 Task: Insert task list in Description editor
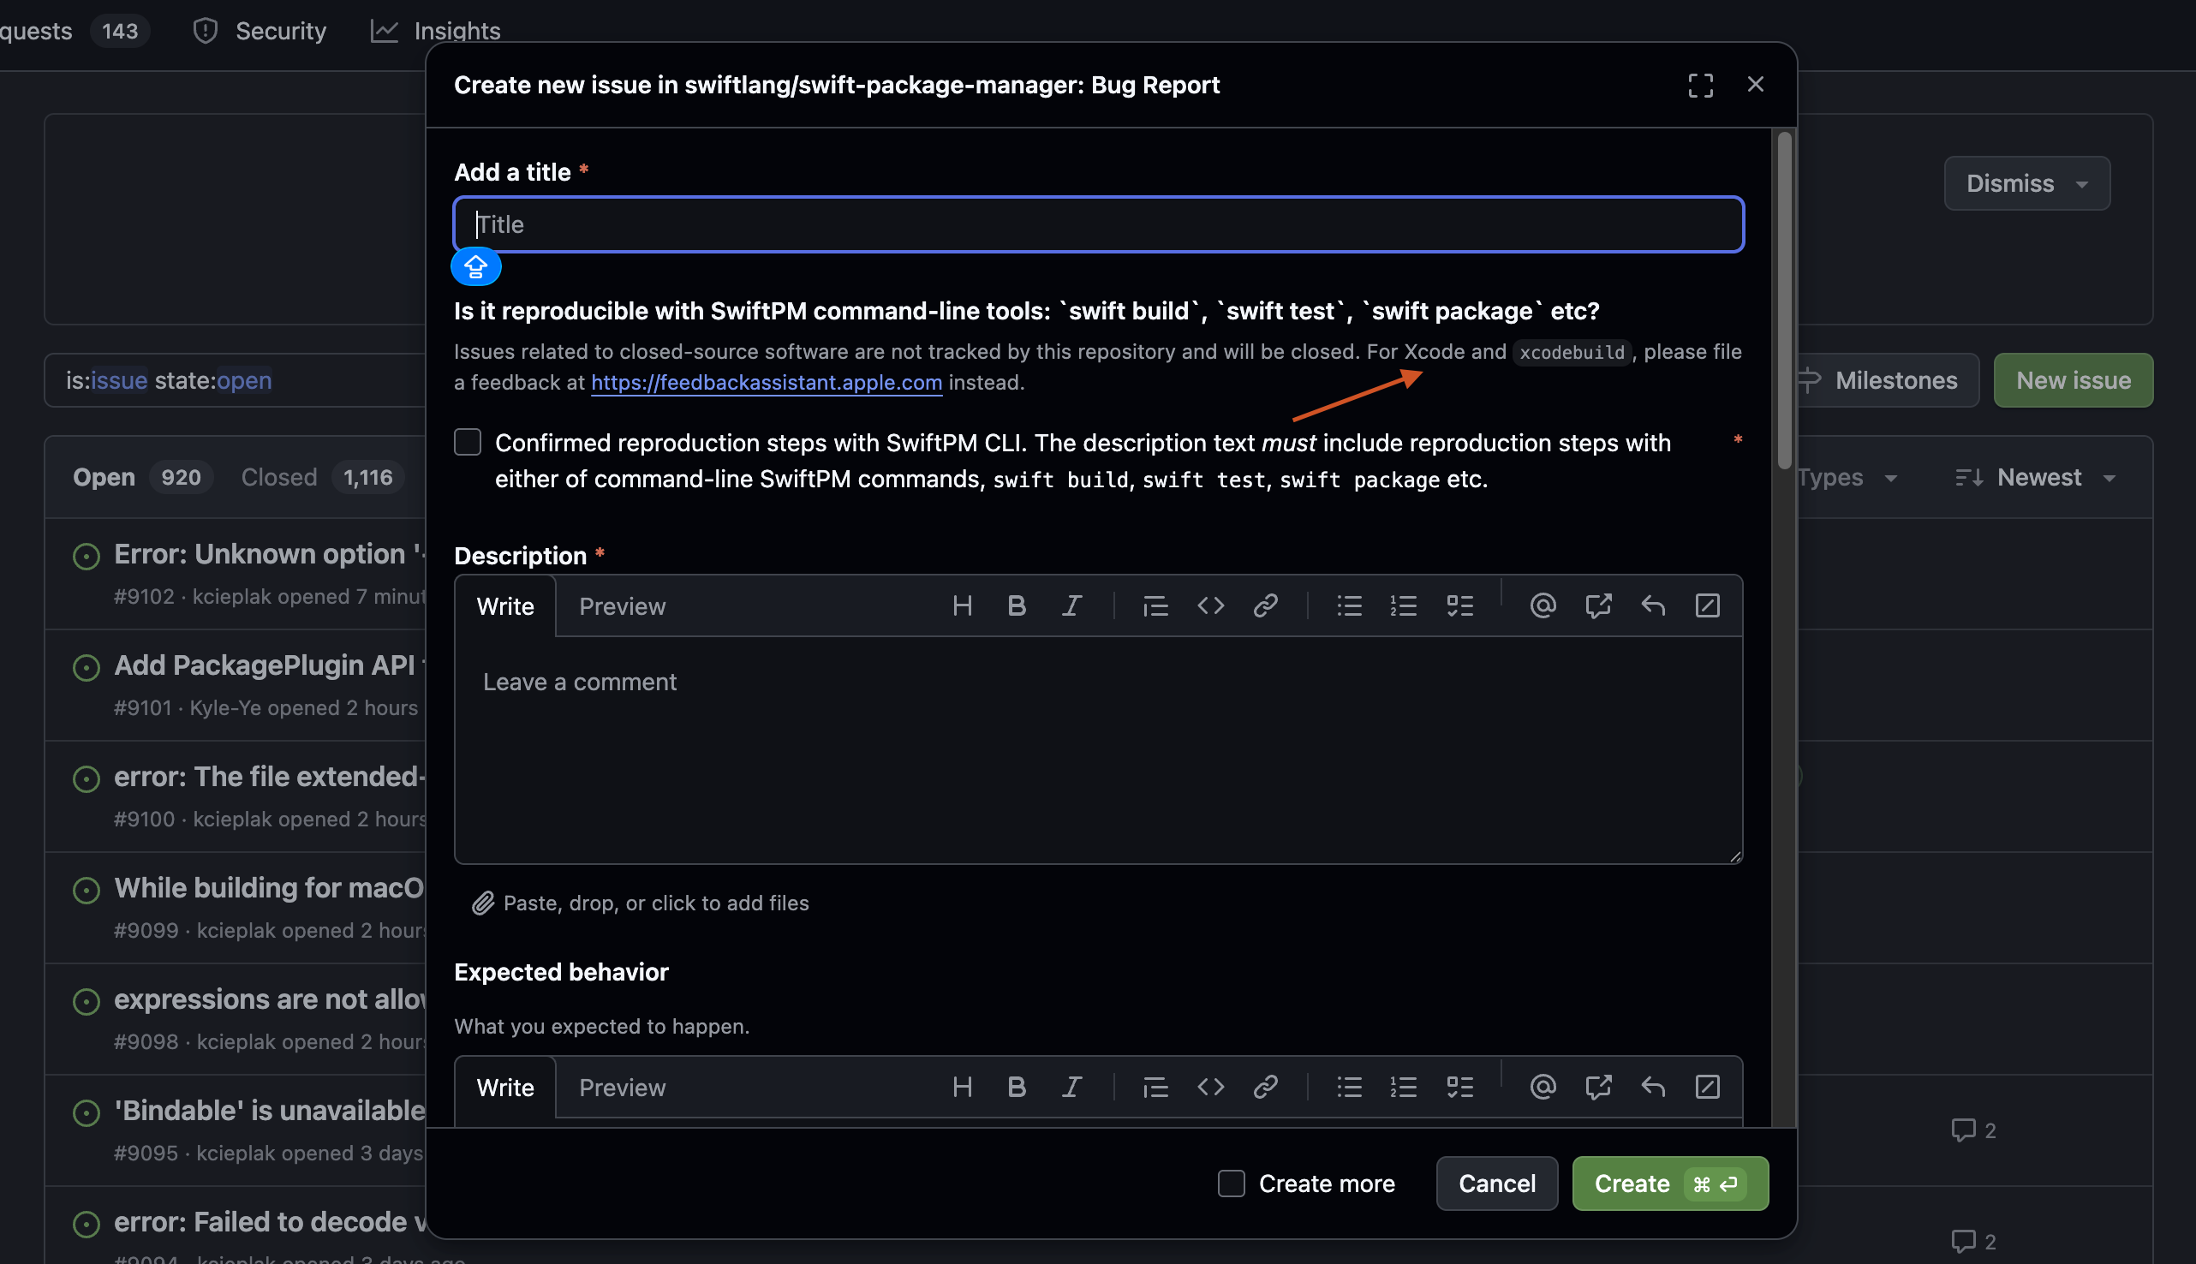click(x=1459, y=605)
